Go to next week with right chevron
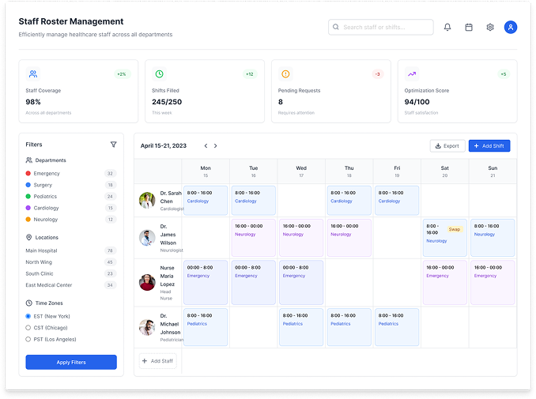 pos(216,146)
